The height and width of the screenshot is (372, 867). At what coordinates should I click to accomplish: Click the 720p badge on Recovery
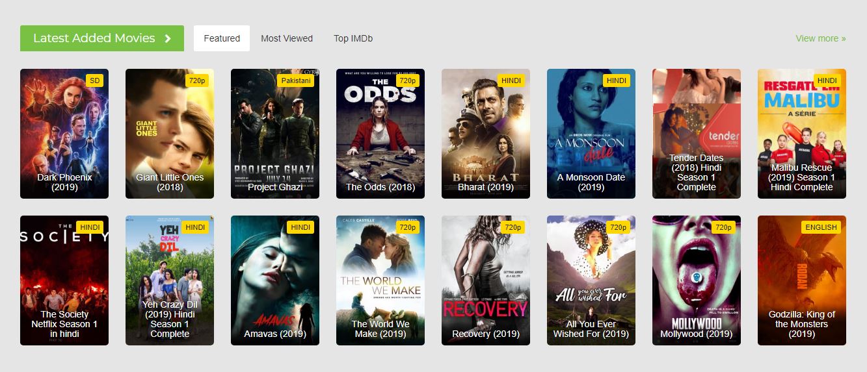[x=513, y=227]
